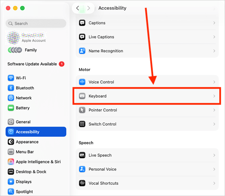Open Software Update Available notice
The width and height of the screenshot is (225, 196).
(32, 64)
